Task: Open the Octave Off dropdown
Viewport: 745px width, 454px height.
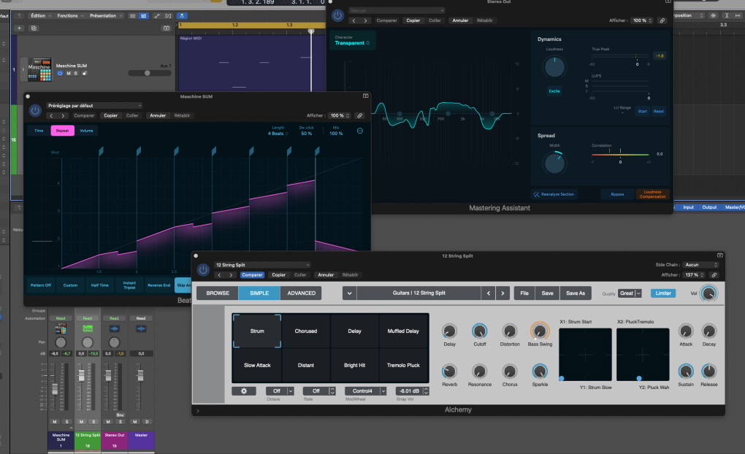Action: [x=280, y=390]
